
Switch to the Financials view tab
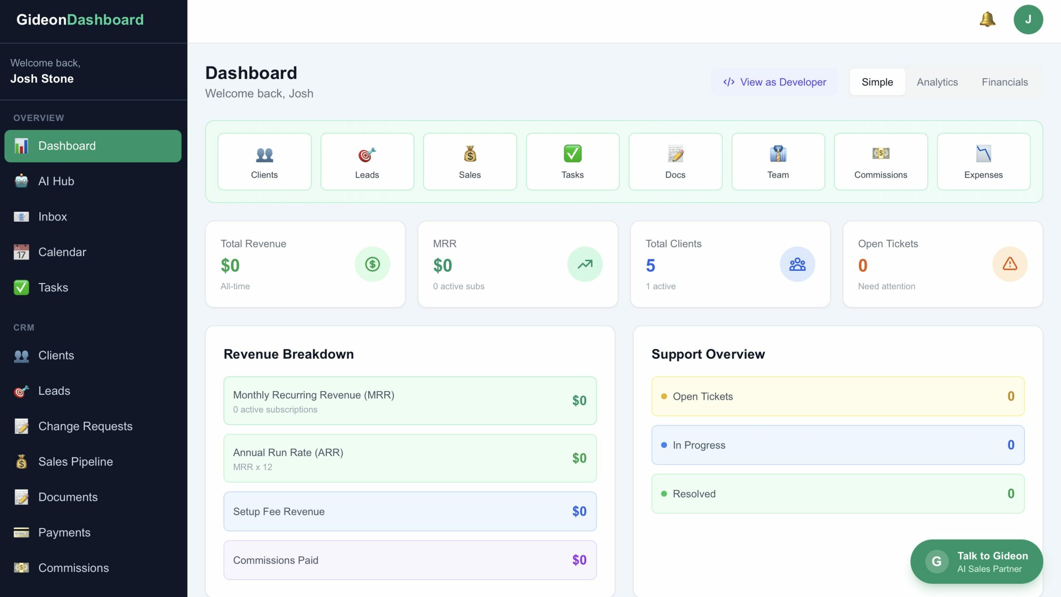(1004, 82)
